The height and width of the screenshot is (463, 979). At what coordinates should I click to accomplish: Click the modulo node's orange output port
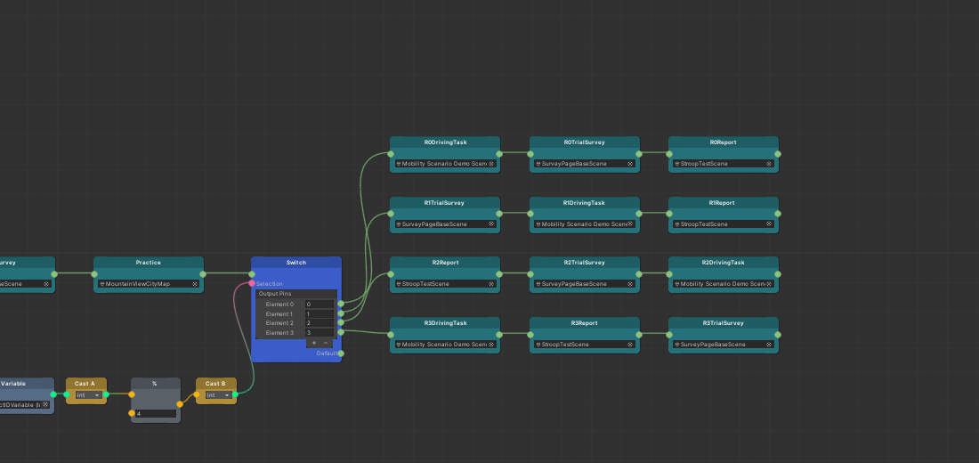coord(180,404)
